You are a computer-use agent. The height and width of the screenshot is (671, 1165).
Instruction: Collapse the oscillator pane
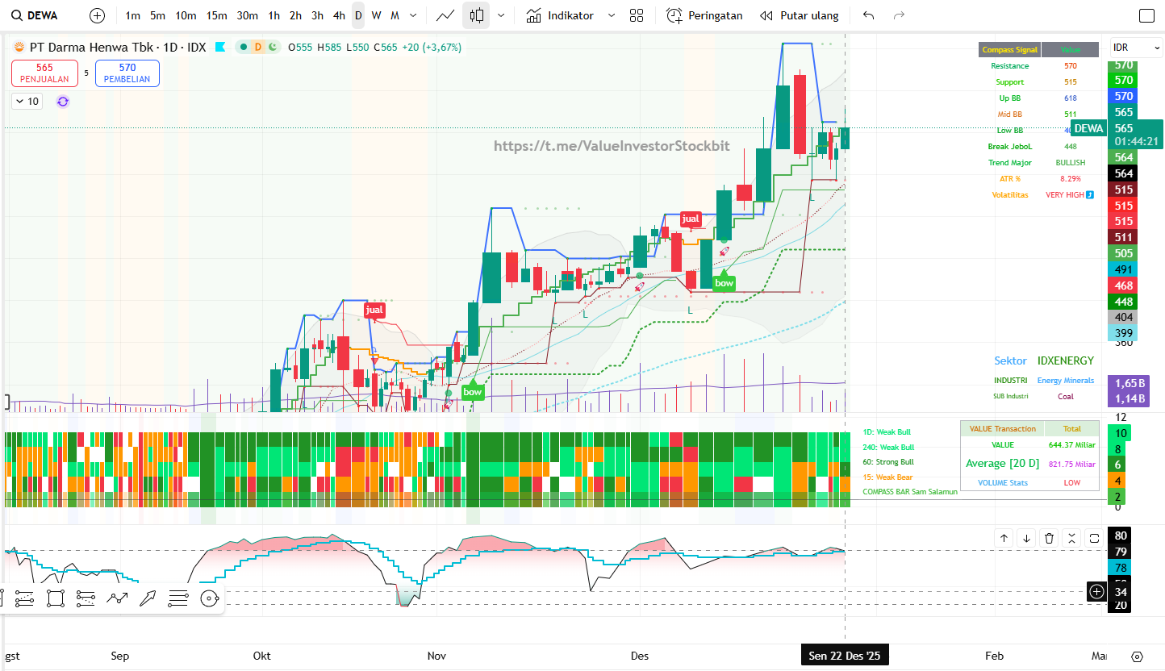pyautogui.click(x=1071, y=538)
